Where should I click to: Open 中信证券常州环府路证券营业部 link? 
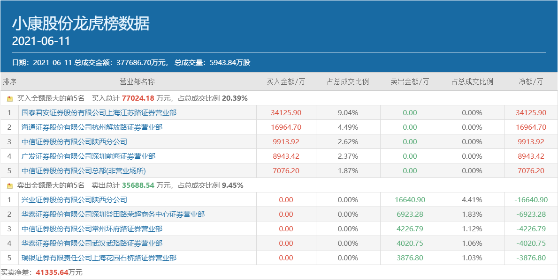(92, 229)
